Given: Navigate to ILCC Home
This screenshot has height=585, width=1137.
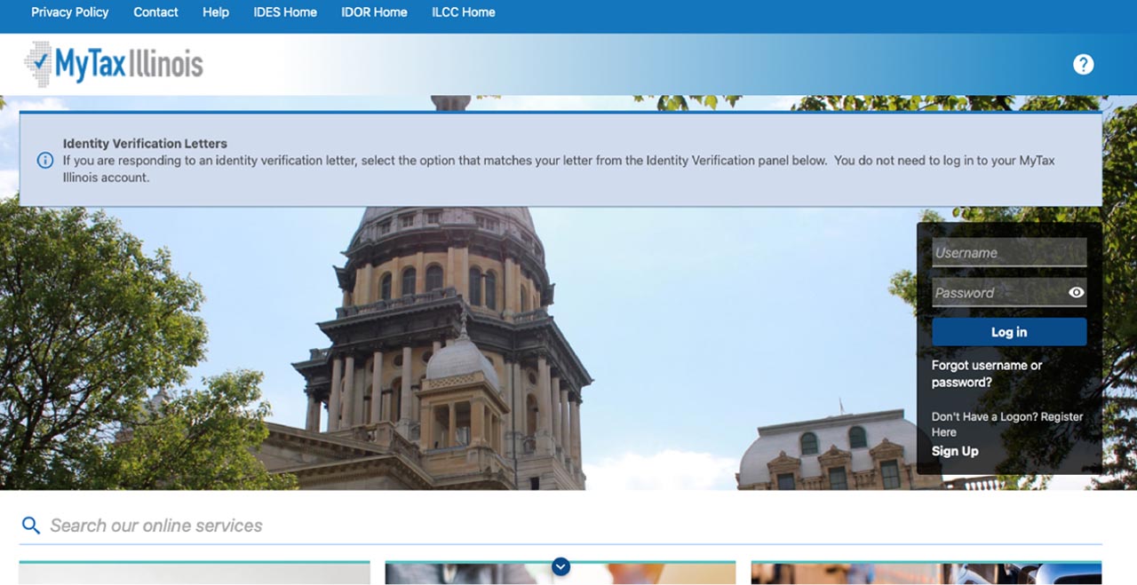Looking at the screenshot, I should [x=463, y=12].
